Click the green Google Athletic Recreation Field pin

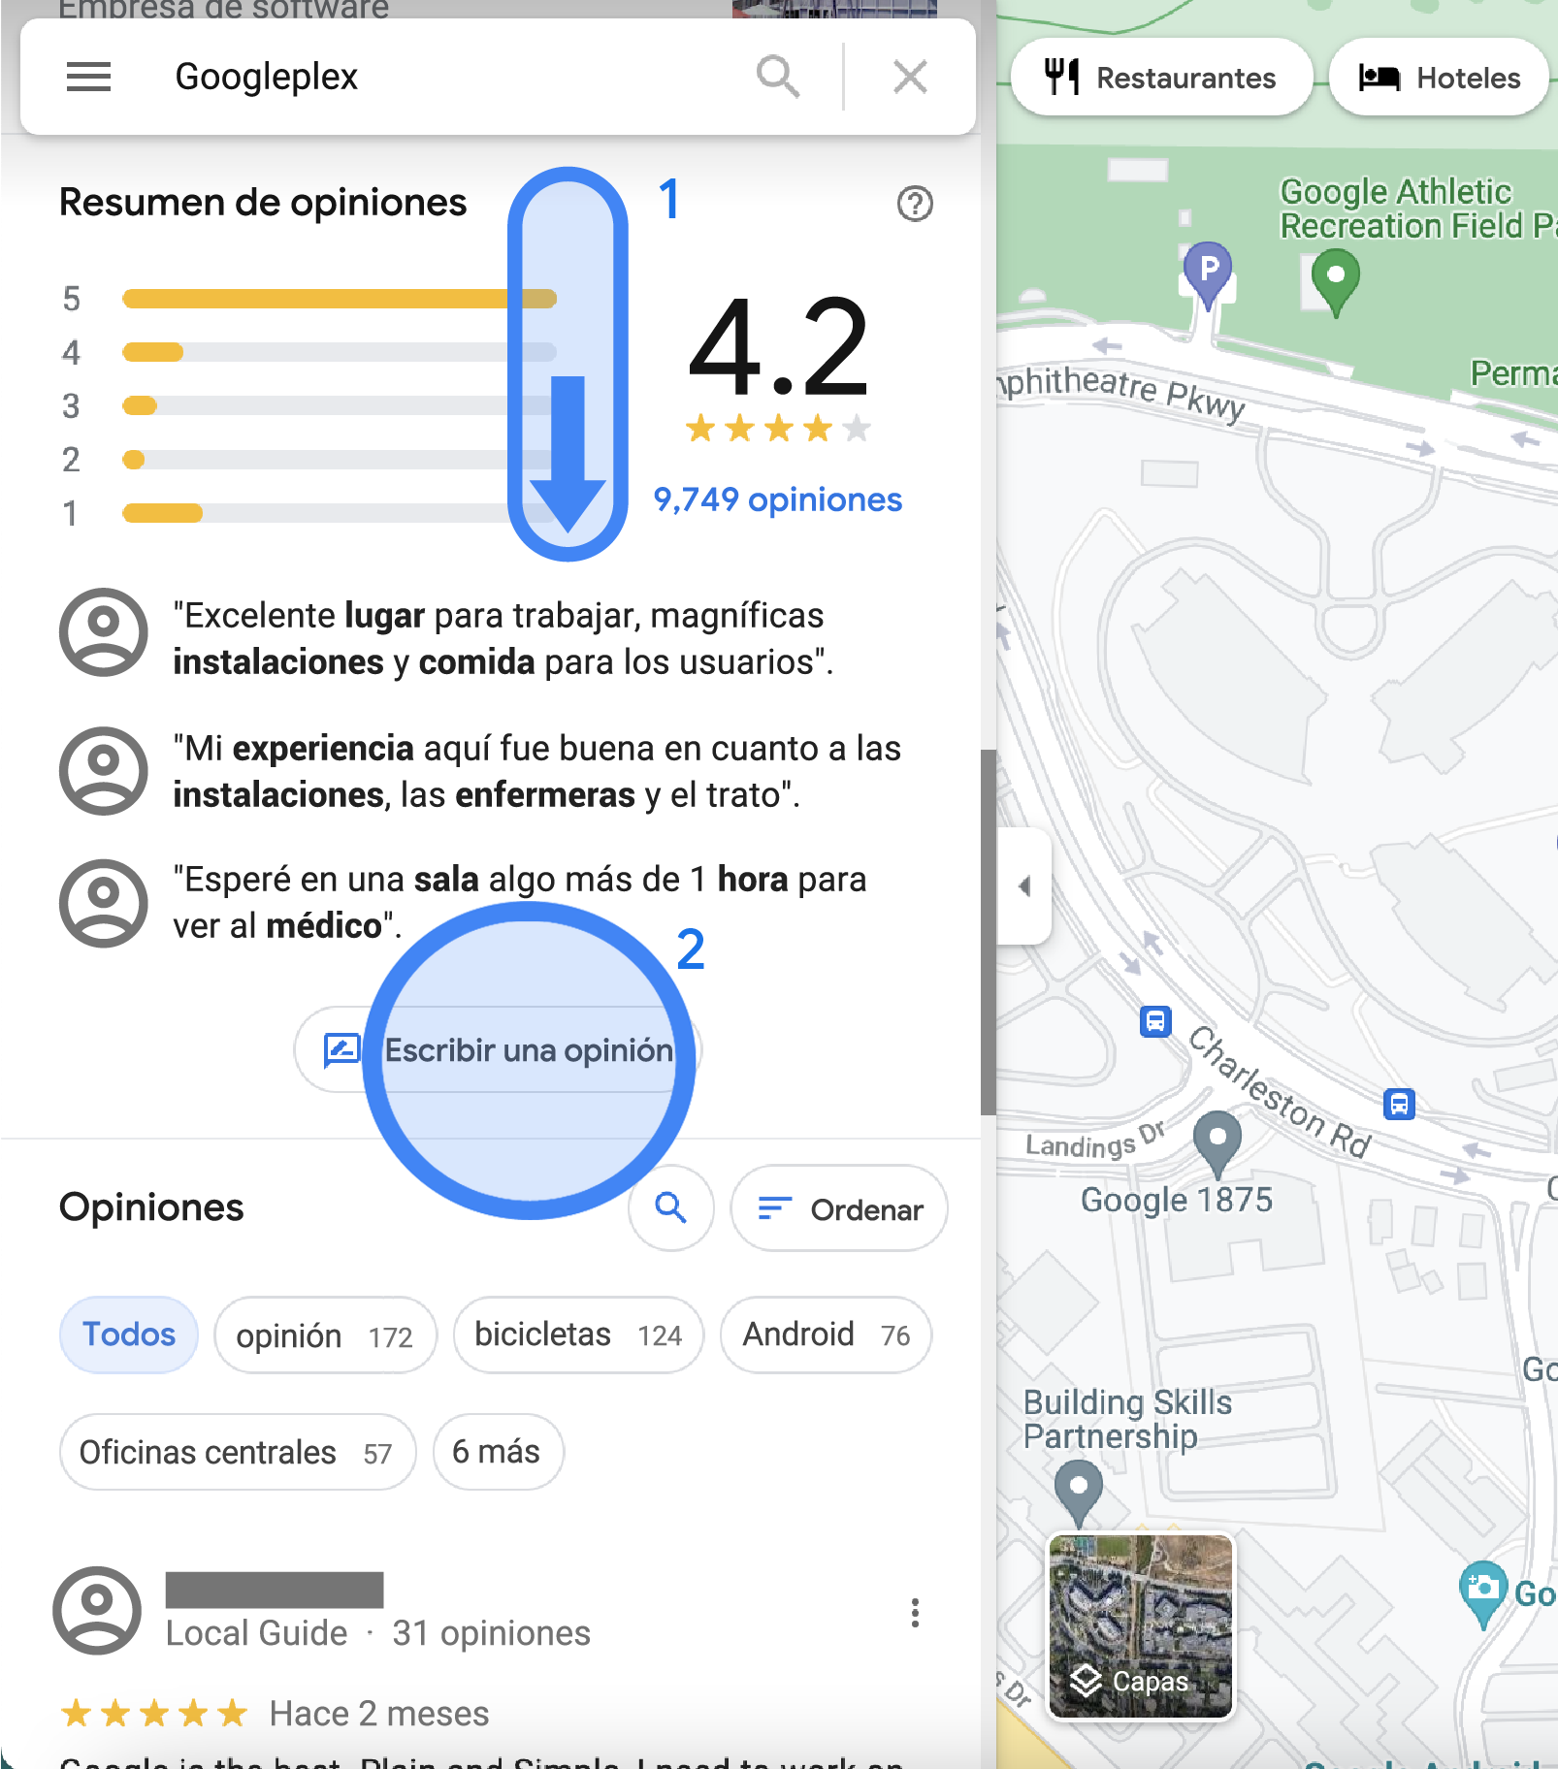click(x=1336, y=281)
